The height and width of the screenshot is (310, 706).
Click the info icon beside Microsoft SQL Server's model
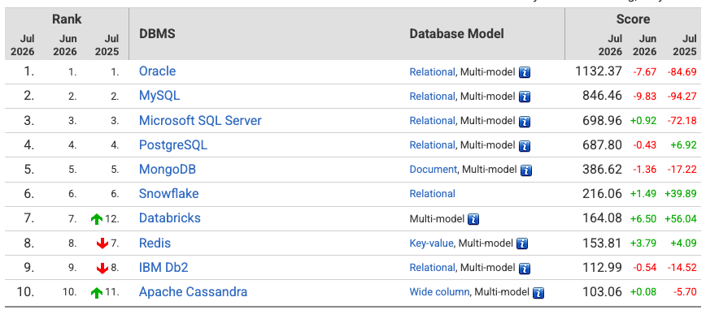coord(525,121)
